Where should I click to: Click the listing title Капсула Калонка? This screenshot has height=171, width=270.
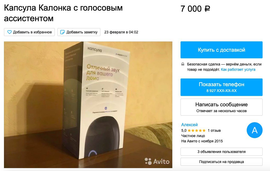[63, 13]
